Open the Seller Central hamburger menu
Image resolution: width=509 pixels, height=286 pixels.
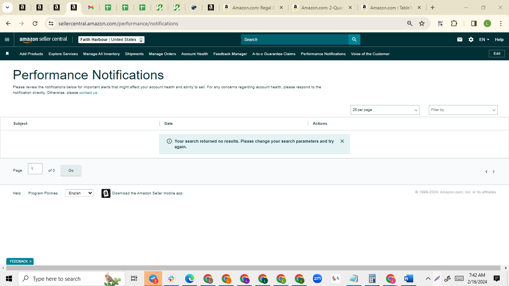pyautogui.click(x=7, y=39)
